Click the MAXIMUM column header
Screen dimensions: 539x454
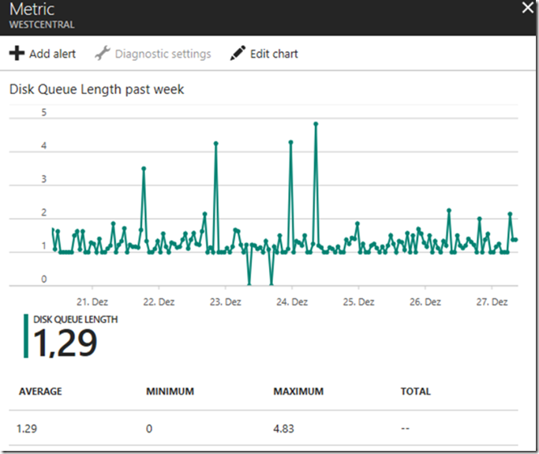pyautogui.click(x=298, y=392)
